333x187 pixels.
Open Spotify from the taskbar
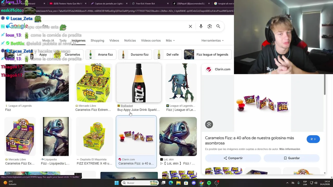209,183
